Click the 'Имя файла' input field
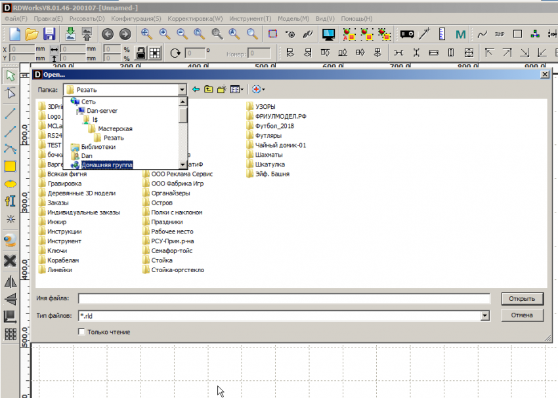Screen dimensions: 558x398 pyautogui.click(x=284, y=299)
